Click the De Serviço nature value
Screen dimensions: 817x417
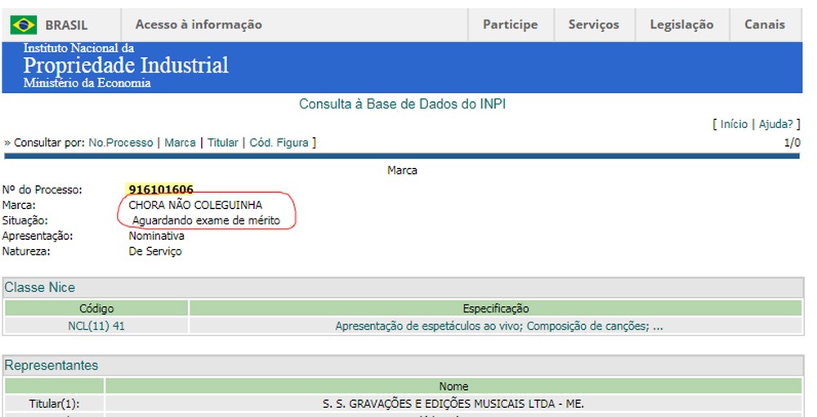click(155, 251)
